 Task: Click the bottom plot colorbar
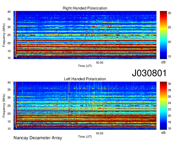(163, 106)
